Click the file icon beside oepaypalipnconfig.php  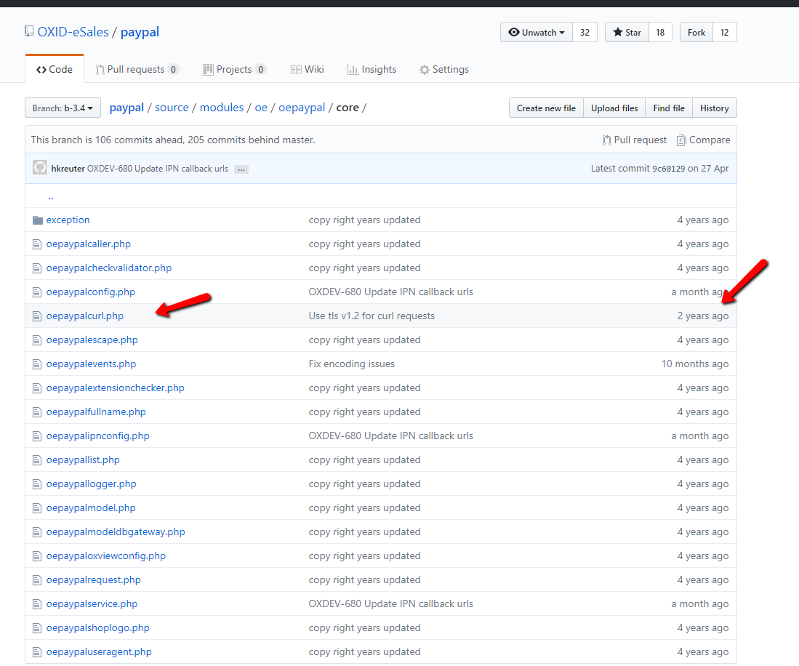click(x=36, y=436)
